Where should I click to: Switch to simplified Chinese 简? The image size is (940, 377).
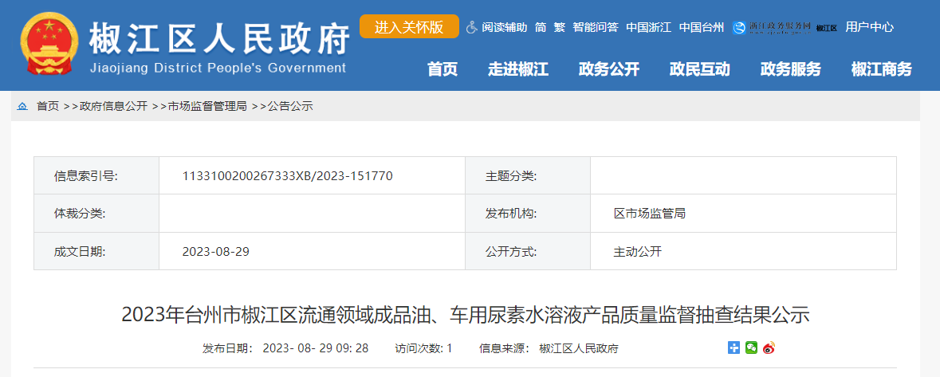click(x=541, y=27)
